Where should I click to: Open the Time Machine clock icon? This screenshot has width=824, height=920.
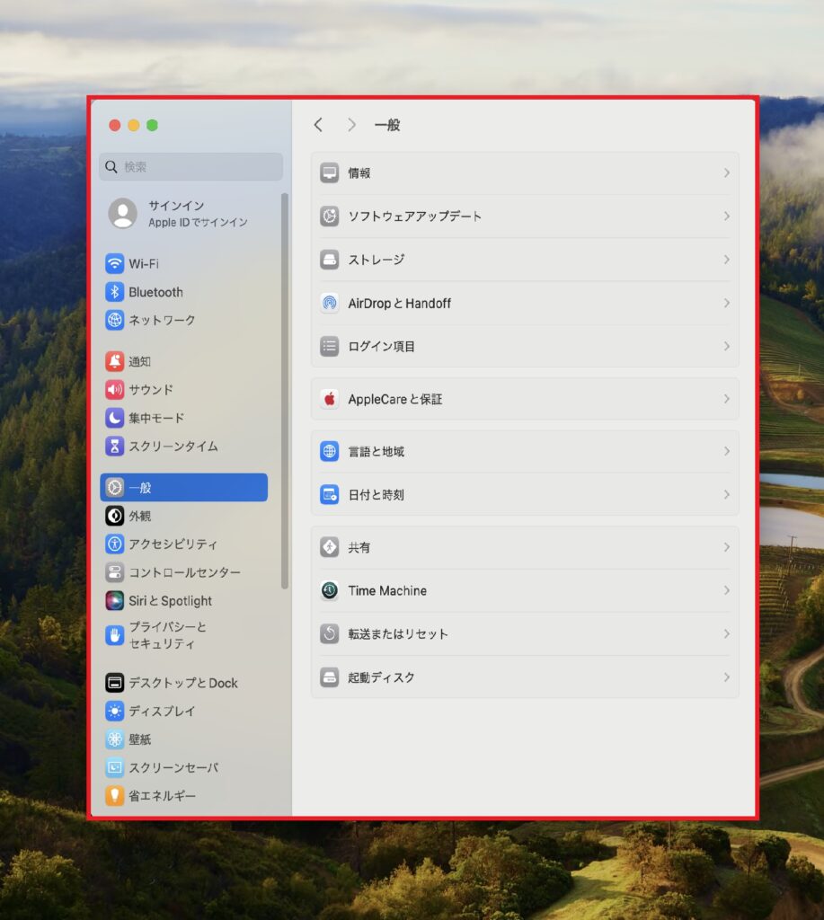(329, 590)
